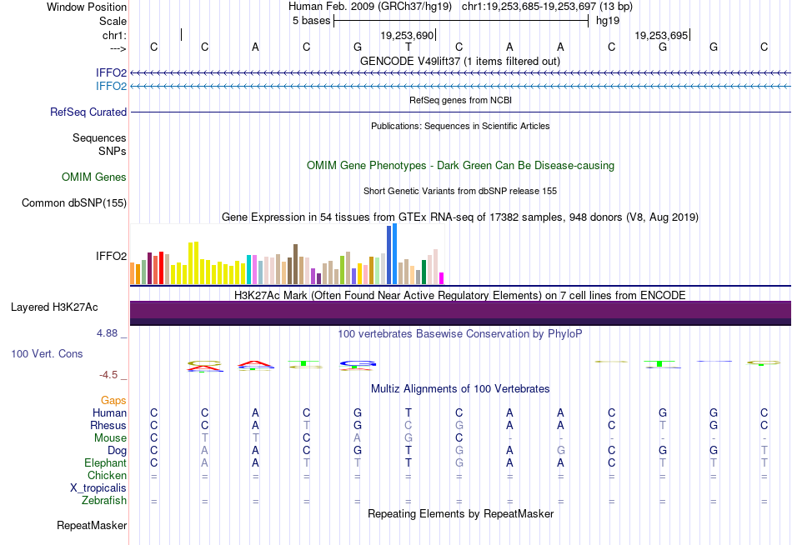Click the IFFO2 label beside the GTEx bar chart
This screenshot has width=792, height=545.
(111, 256)
